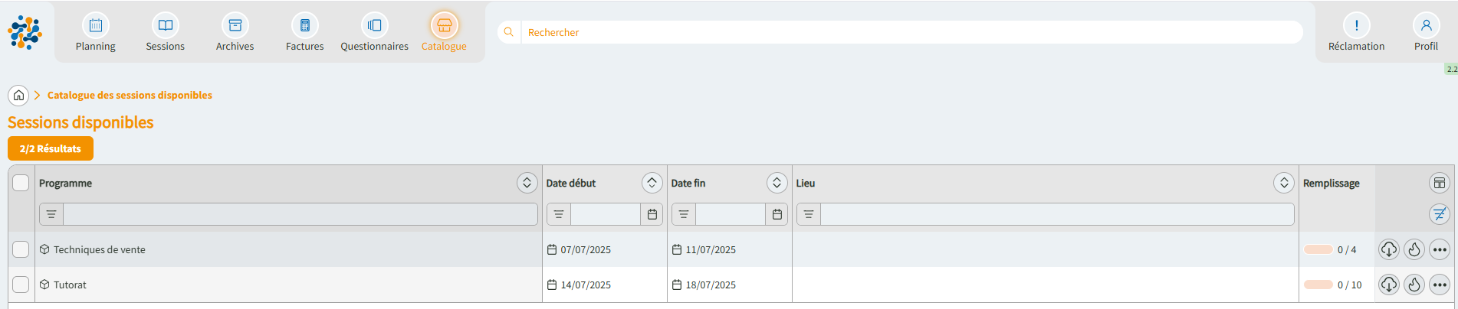Click cloud download icon for Techniques de vente
Image resolution: width=1458 pixels, height=309 pixels.
pyautogui.click(x=1388, y=249)
